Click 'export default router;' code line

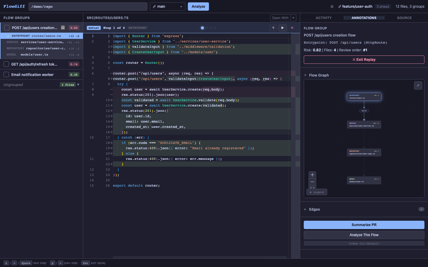coord(136,186)
